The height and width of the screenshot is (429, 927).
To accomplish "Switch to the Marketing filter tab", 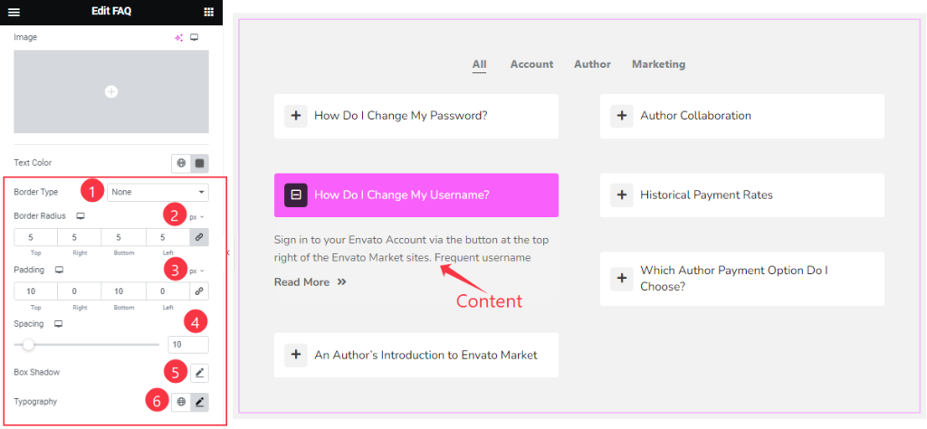I will (x=659, y=64).
